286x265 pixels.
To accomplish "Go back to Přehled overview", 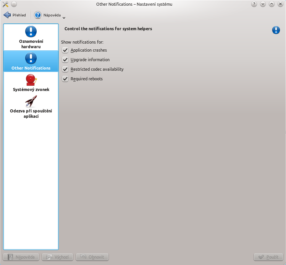I will tap(15, 15).
